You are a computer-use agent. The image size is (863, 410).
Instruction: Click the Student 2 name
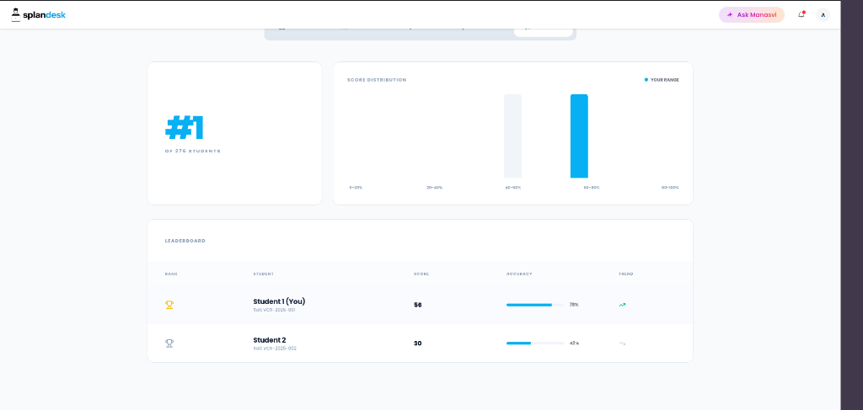click(270, 339)
